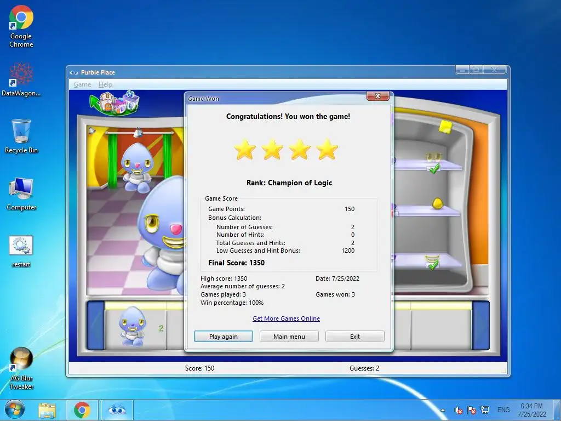Open Chrome from the taskbar
The image size is (561, 421).
tap(82, 410)
